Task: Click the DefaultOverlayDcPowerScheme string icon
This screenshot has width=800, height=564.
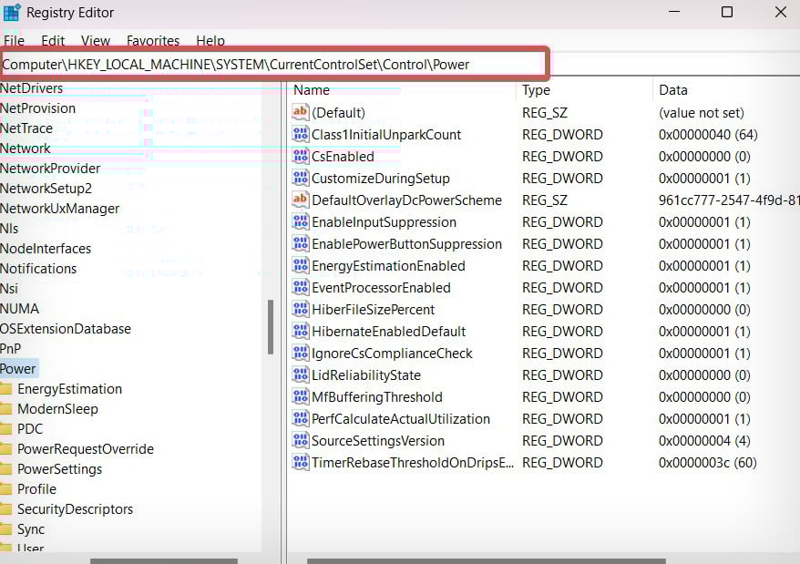Action: (301, 200)
